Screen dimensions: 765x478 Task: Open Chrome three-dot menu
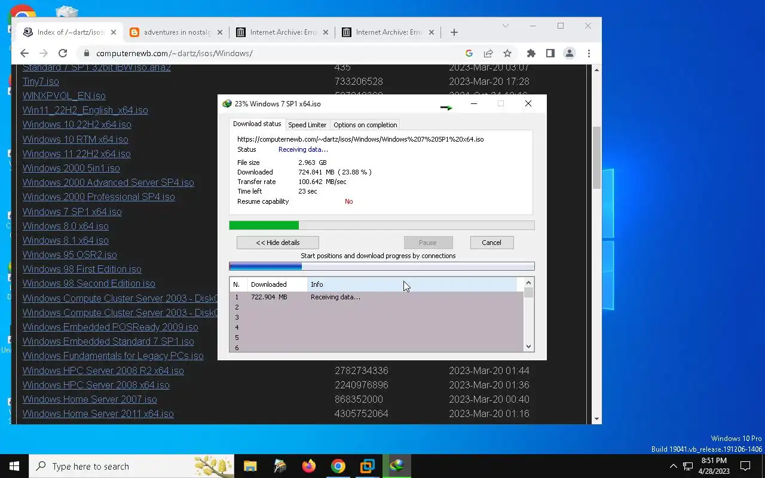pos(589,53)
